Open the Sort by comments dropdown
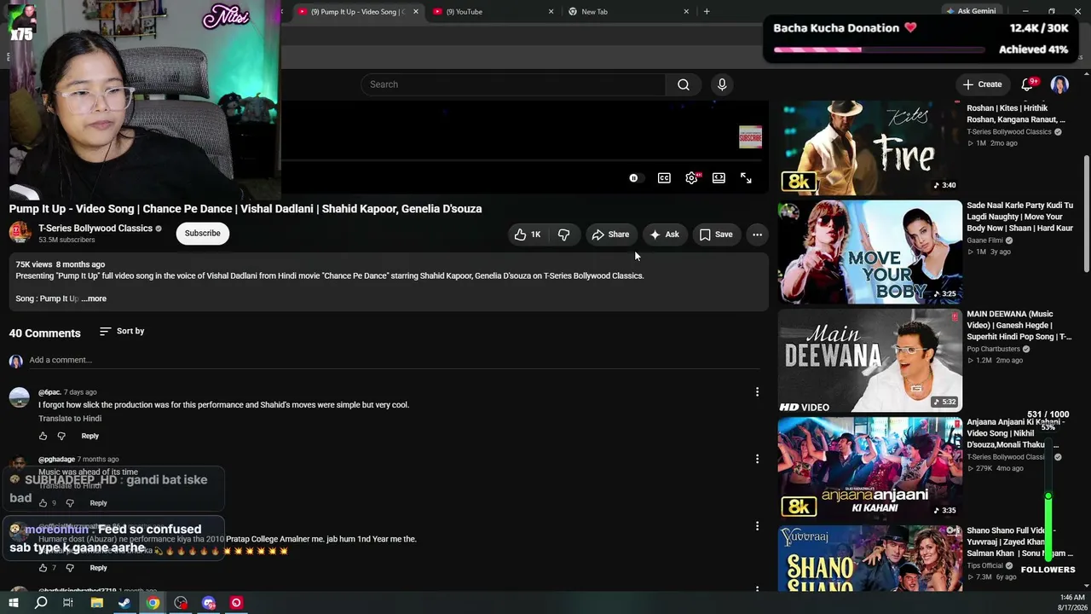 pos(122,331)
